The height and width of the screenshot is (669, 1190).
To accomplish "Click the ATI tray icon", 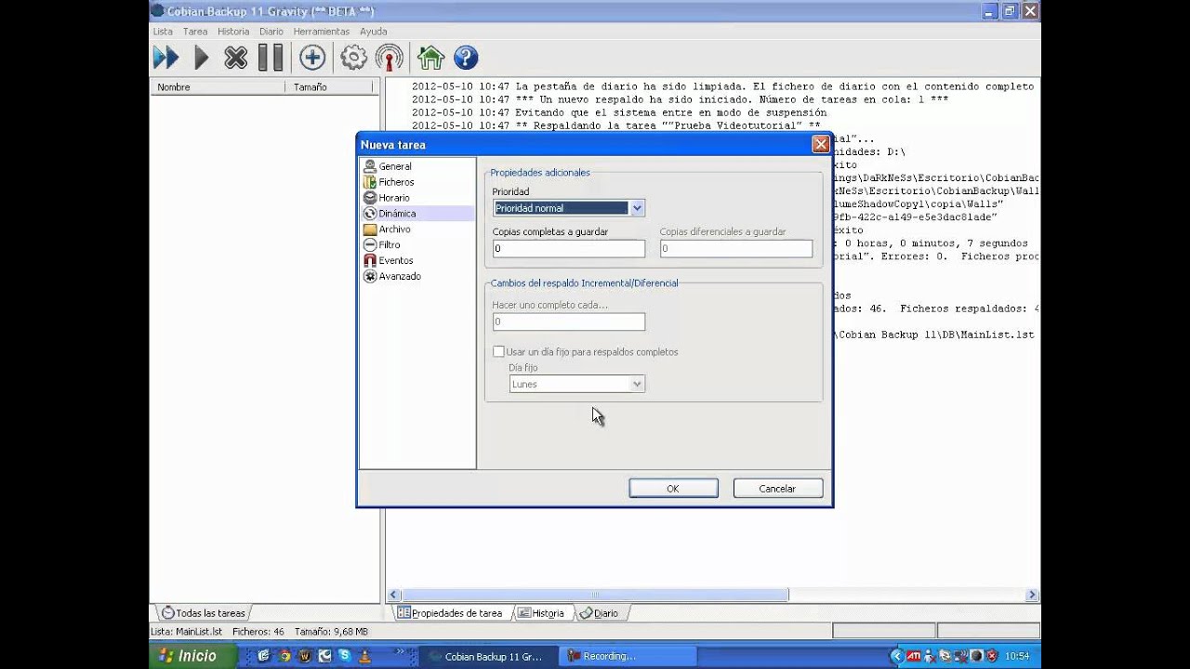I will [914, 656].
